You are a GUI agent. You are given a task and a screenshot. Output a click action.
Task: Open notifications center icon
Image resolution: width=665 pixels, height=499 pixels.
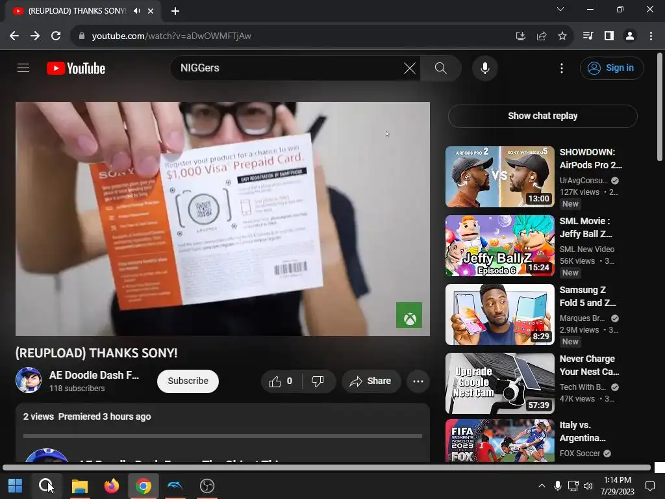(649, 486)
